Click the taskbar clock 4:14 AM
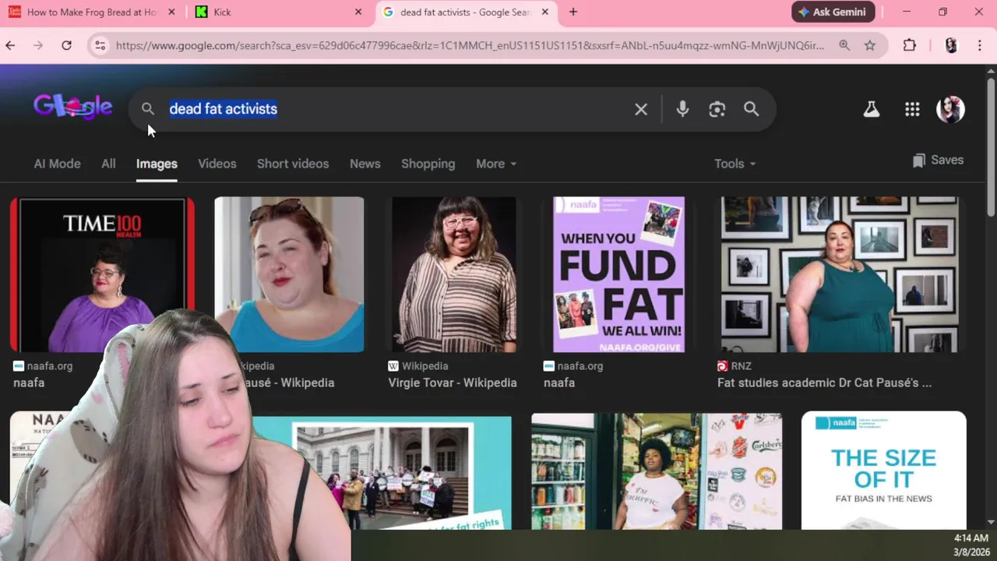This screenshot has width=997, height=561. point(971,538)
